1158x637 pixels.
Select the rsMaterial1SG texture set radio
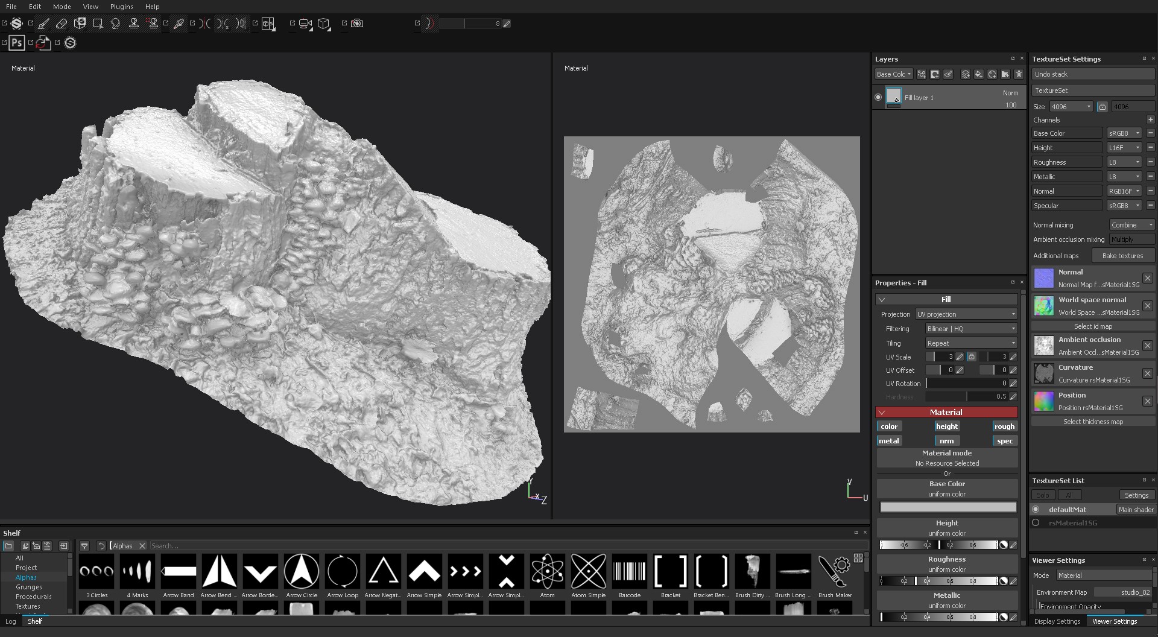(1036, 523)
